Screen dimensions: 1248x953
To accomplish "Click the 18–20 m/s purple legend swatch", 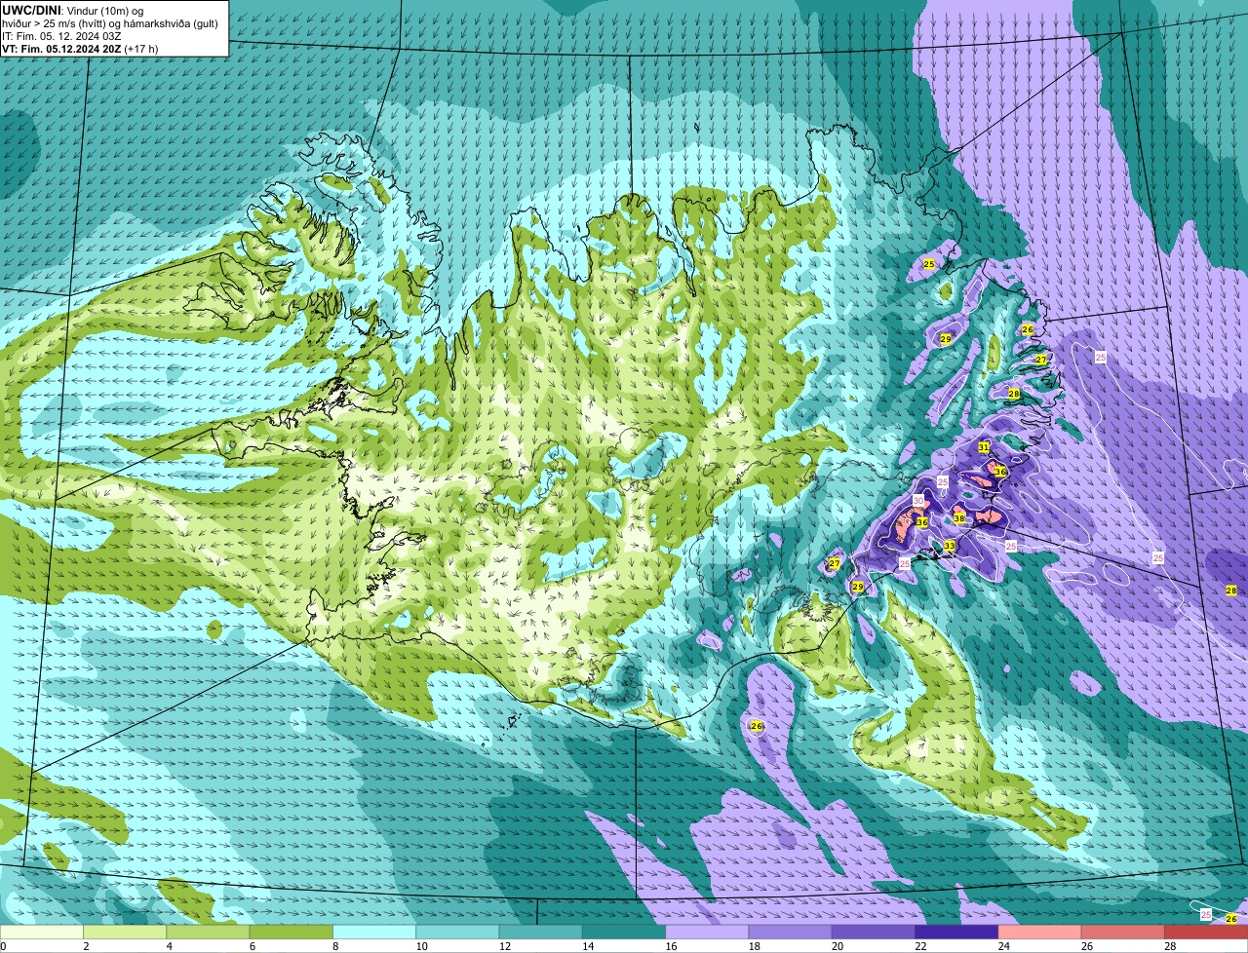I will pos(790,932).
